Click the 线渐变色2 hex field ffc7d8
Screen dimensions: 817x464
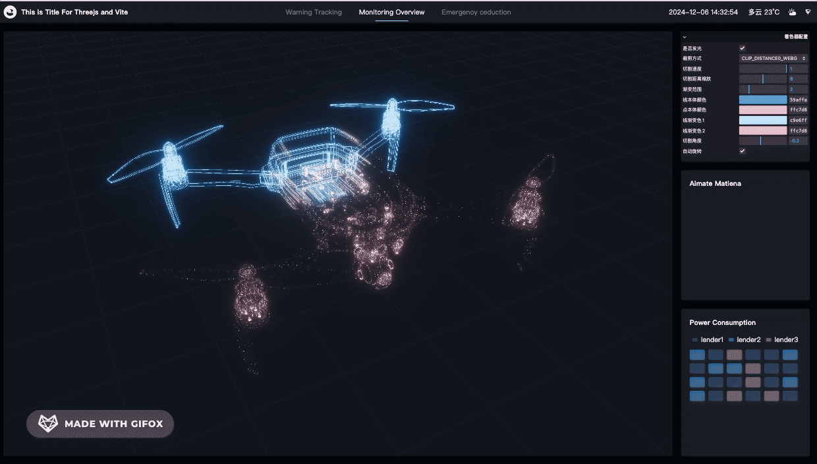click(x=798, y=130)
